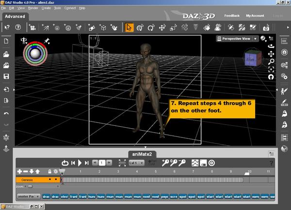Select the 'psyc' aniBlock
The height and width of the screenshot is (210, 291).
164,196
